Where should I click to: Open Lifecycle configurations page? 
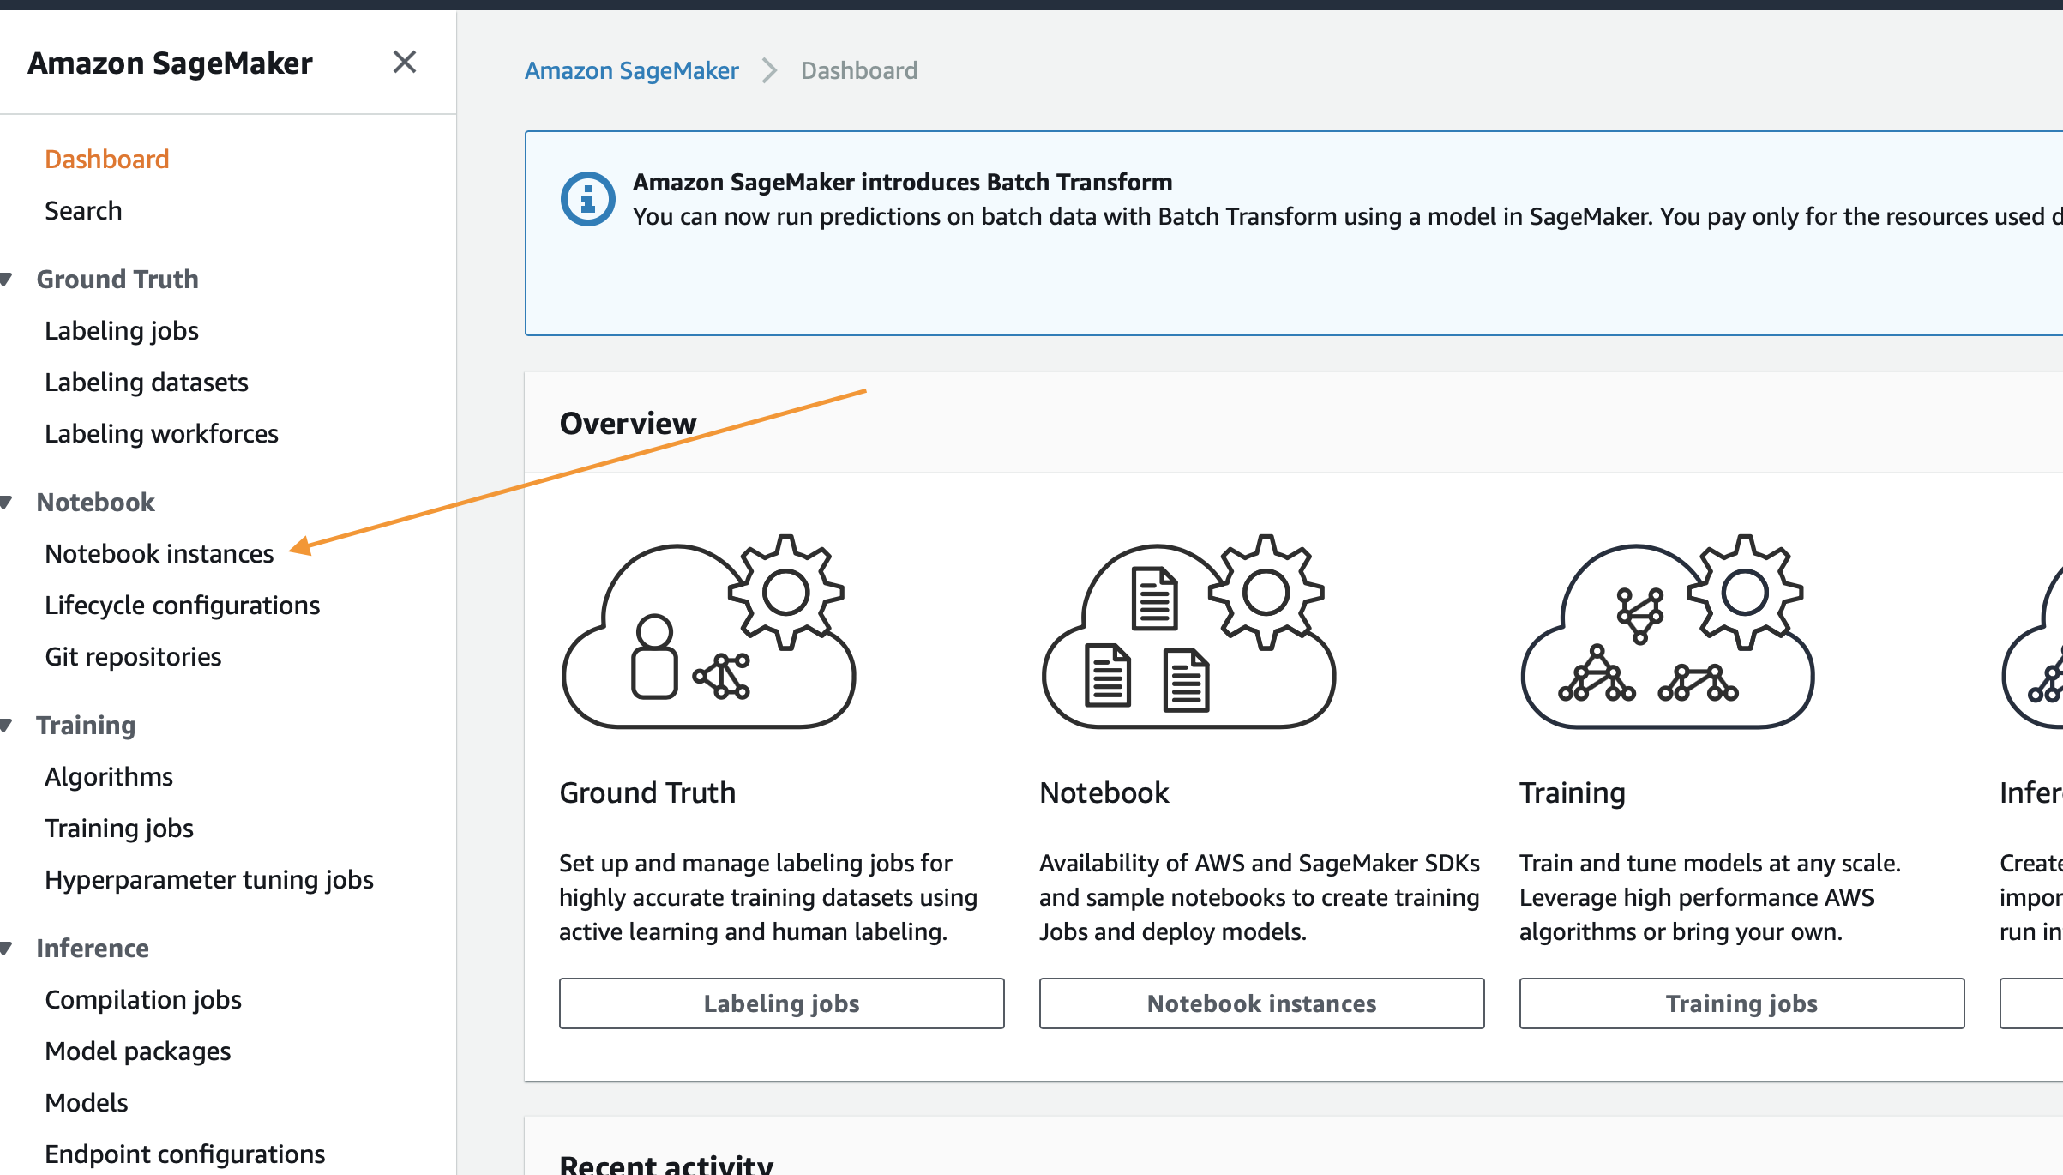182,606
